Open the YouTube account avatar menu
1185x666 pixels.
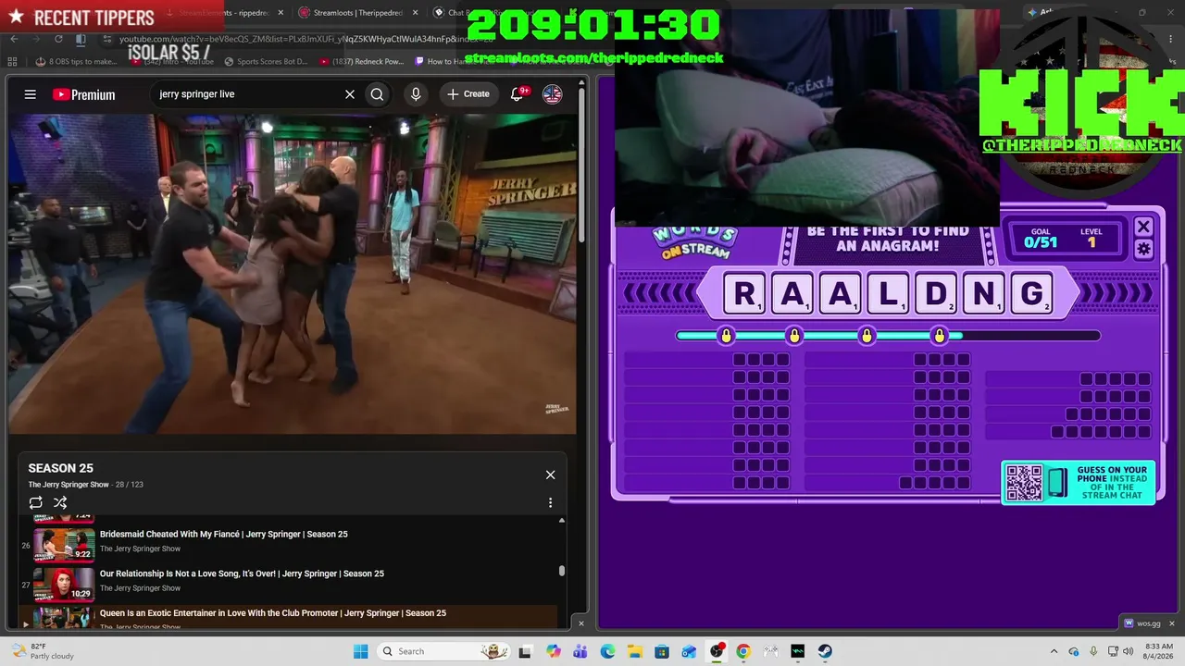pyautogui.click(x=552, y=94)
